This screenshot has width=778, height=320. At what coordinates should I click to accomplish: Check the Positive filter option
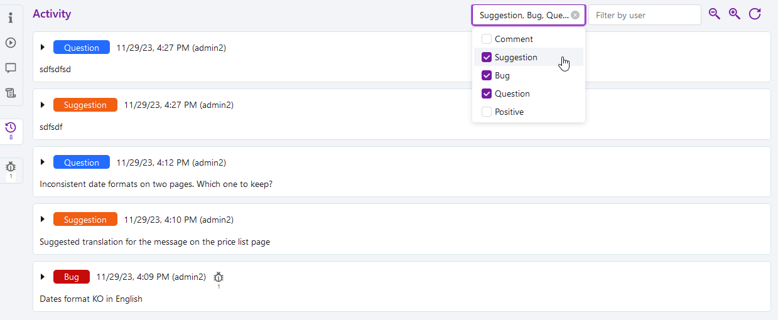tap(487, 112)
